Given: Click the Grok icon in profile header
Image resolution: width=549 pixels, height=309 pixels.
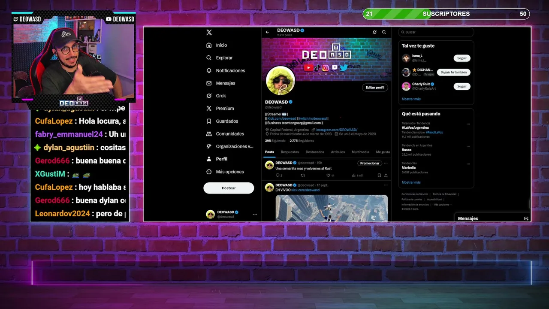Looking at the screenshot, I should (374, 32).
